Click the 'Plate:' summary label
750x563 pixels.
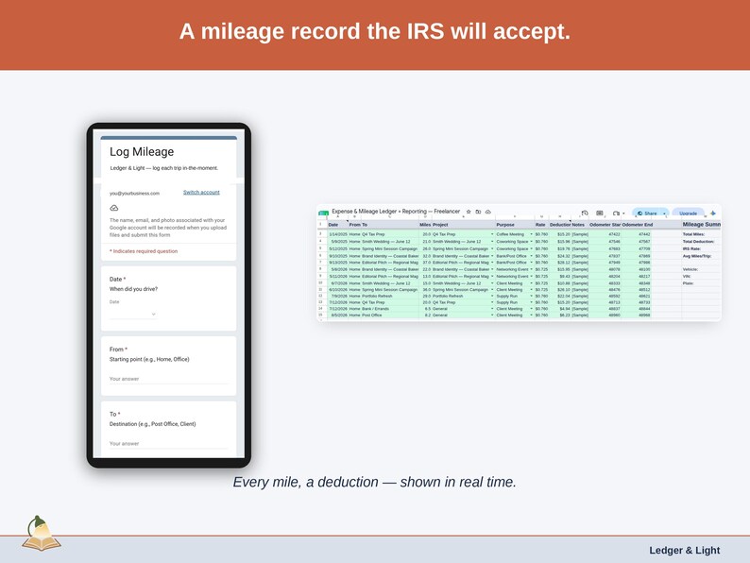[x=689, y=283]
